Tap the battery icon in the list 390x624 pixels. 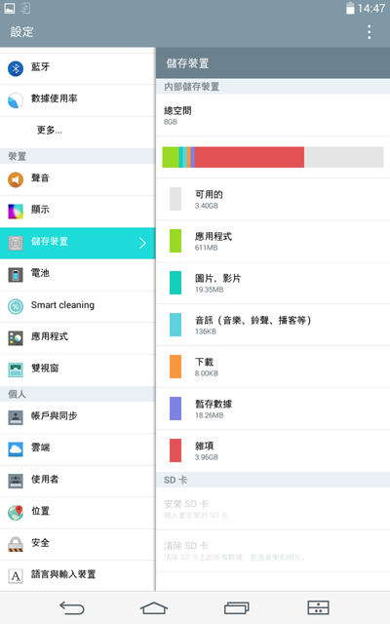[x=16, y=275]
